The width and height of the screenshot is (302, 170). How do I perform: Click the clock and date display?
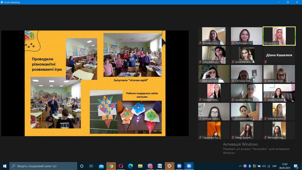[284, 166]
